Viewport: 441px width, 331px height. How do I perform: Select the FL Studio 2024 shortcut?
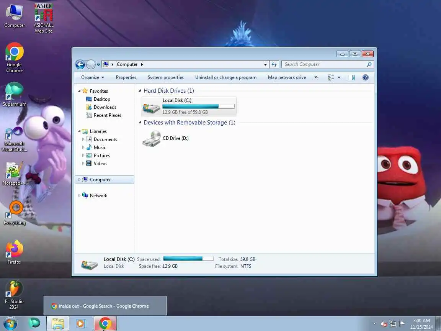coord(14,295)
